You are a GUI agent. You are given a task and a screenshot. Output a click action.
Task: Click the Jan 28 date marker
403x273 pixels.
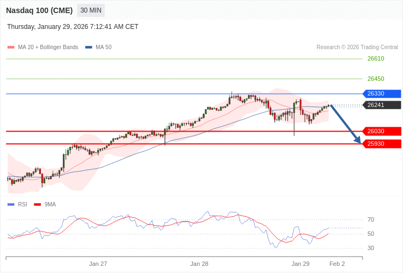tap(199, 264)
